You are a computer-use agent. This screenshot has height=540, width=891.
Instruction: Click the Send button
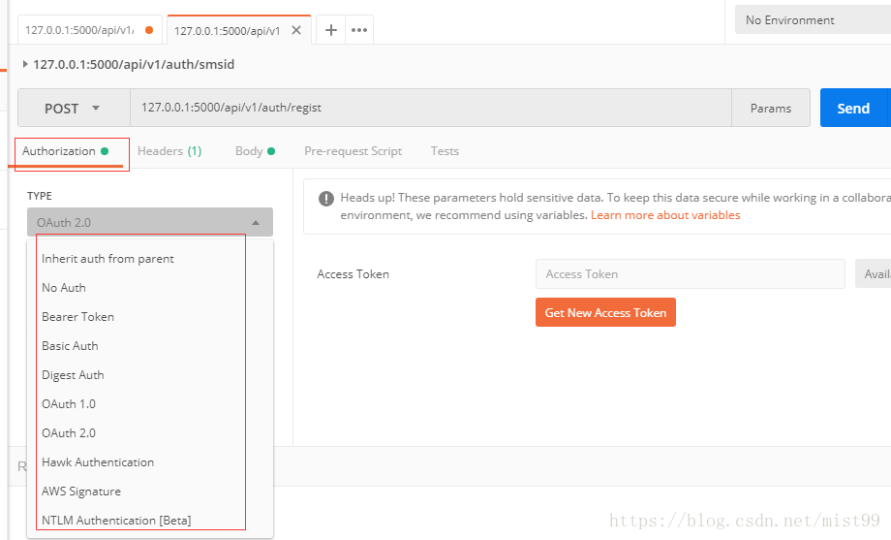coord(853,108)
